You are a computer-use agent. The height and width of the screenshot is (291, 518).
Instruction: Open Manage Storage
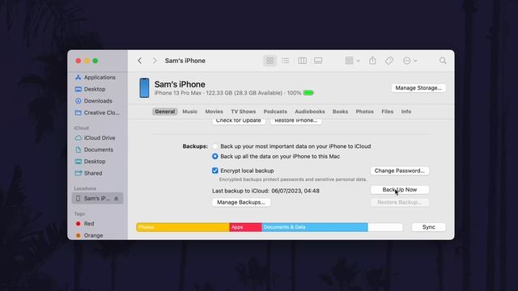click(418, 88)
